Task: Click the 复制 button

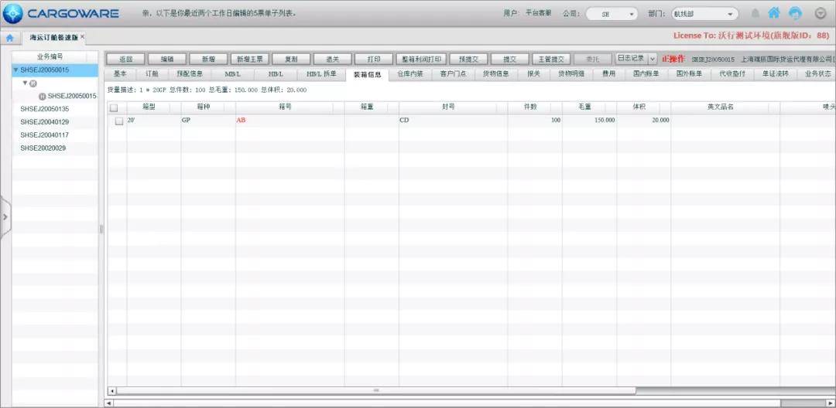Action: click(x=290, y=59)
